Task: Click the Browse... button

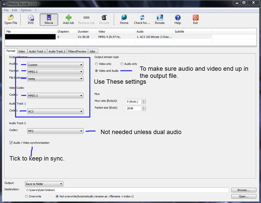Action: click(x=244, y=190)
